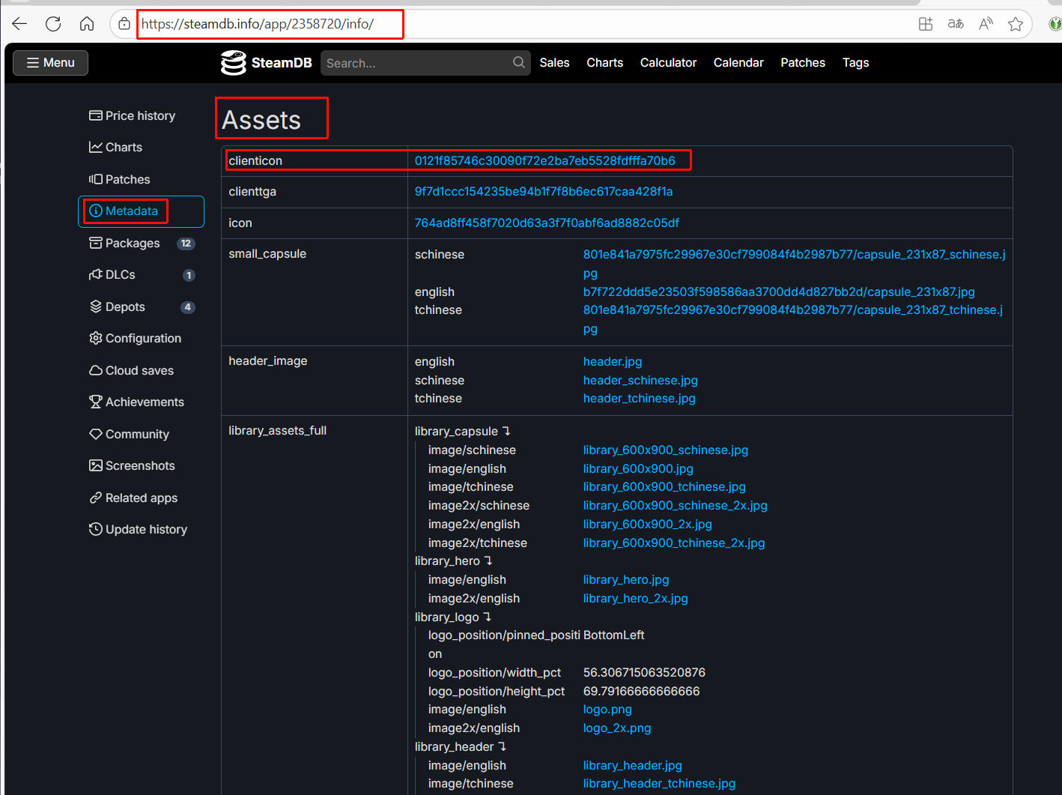Click the Cloud saves cloud icon
Viewport: 1062px width, 795px height.
[96, 370]
